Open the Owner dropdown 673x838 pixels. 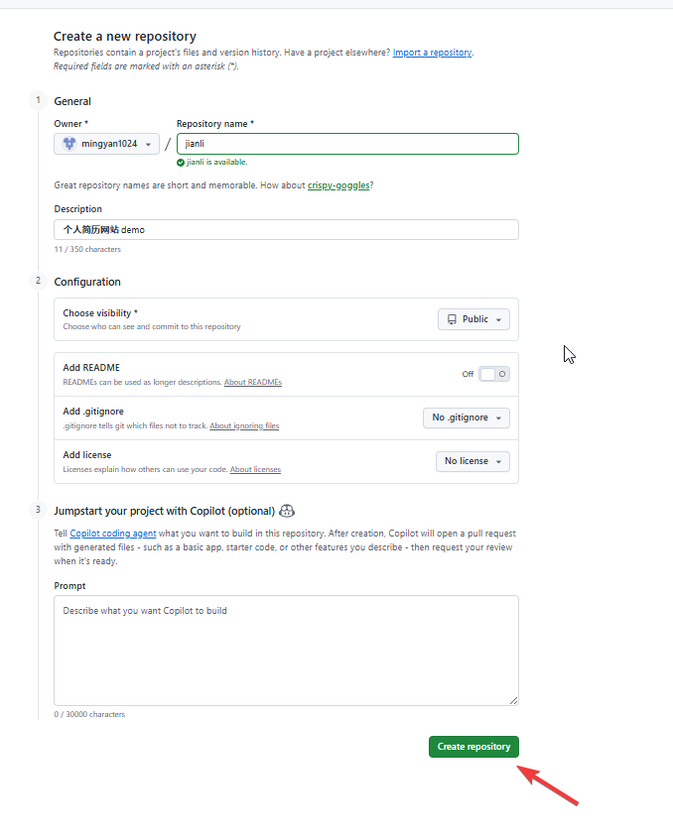[x=106, y=144]
